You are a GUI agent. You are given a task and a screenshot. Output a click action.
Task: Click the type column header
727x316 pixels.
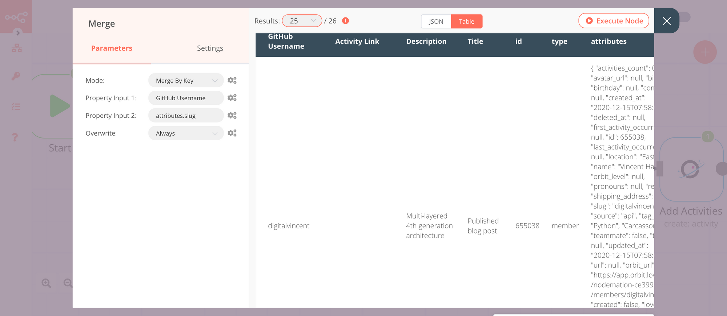coord(559,41)
